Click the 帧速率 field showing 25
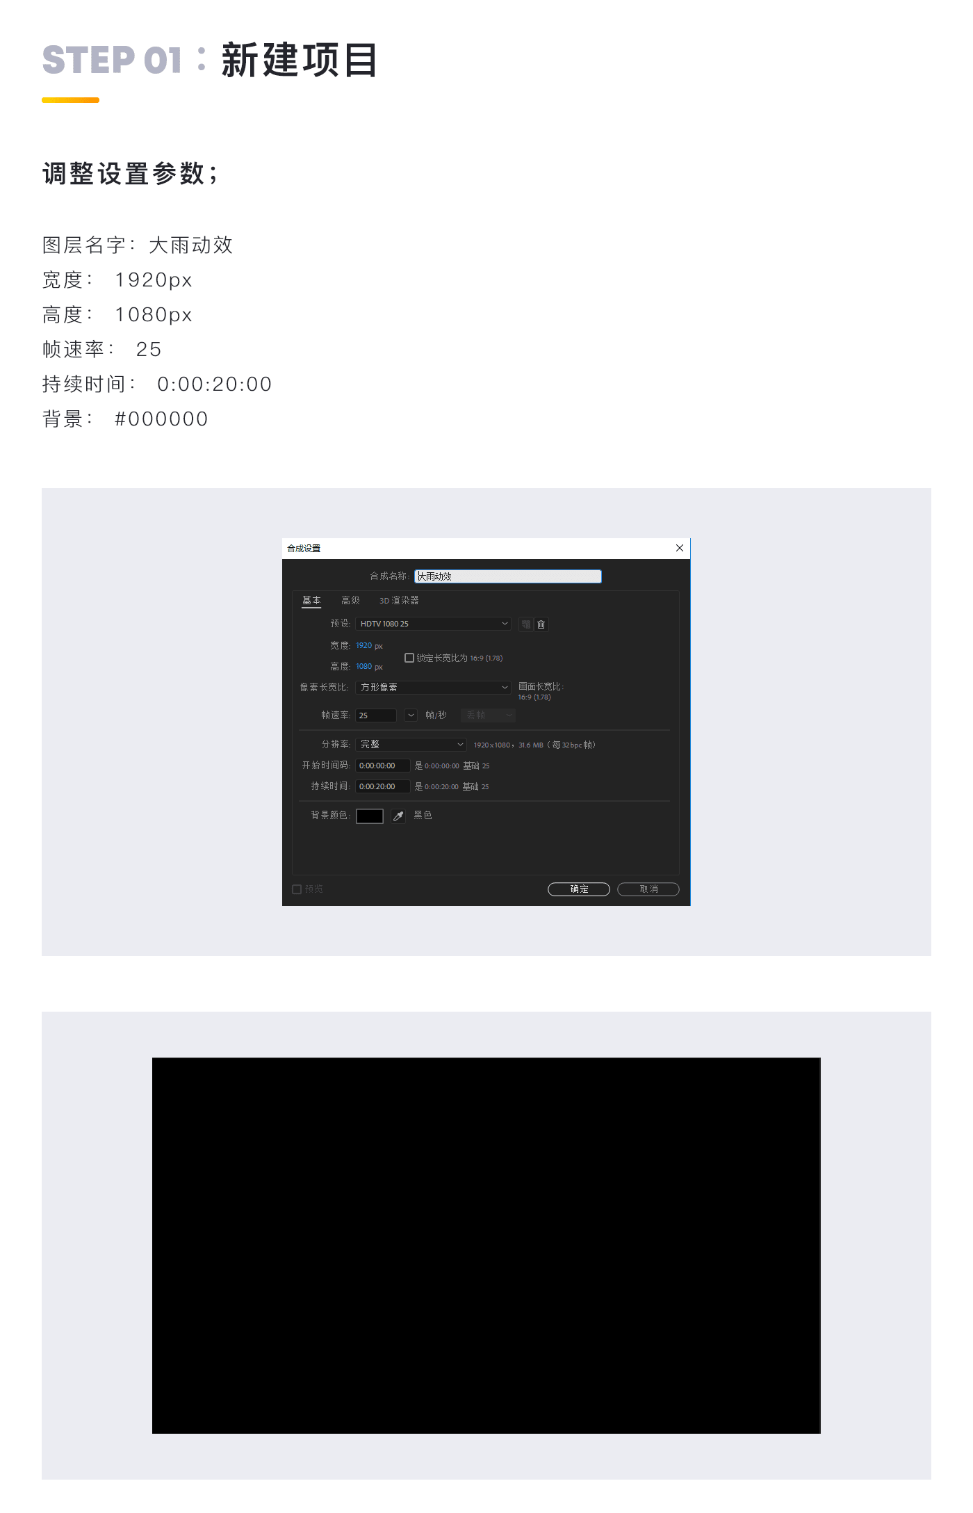Viewport: 973px width, 1513px height. pyautogui.click(x=376, y=715)
